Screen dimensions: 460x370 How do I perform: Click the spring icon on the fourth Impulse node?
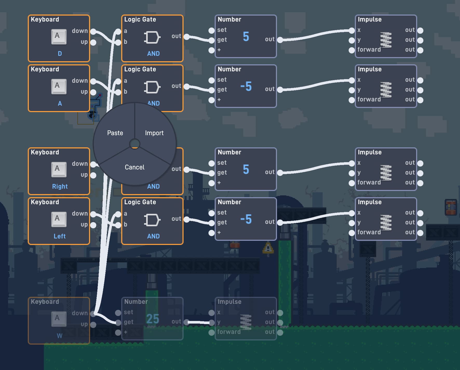[386, 223]
